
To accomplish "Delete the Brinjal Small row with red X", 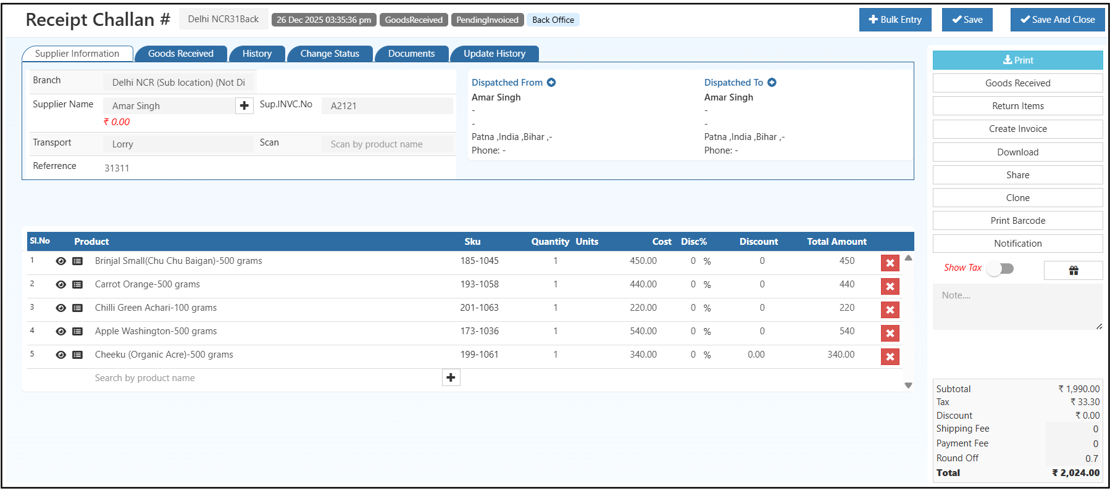I will tap(890, 263).
